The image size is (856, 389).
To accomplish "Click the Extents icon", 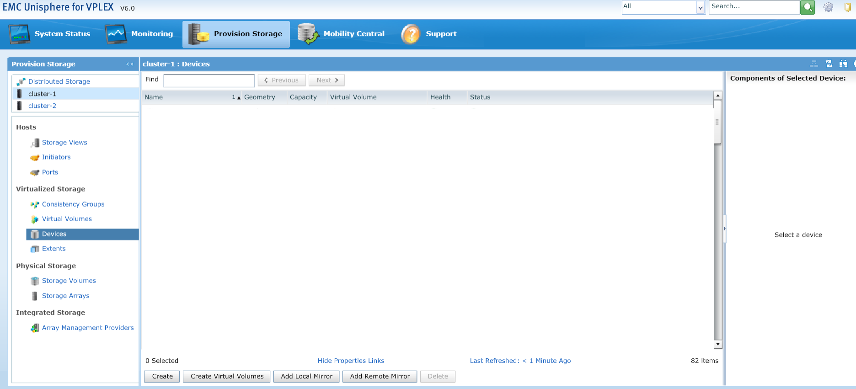I will point(35,249).
